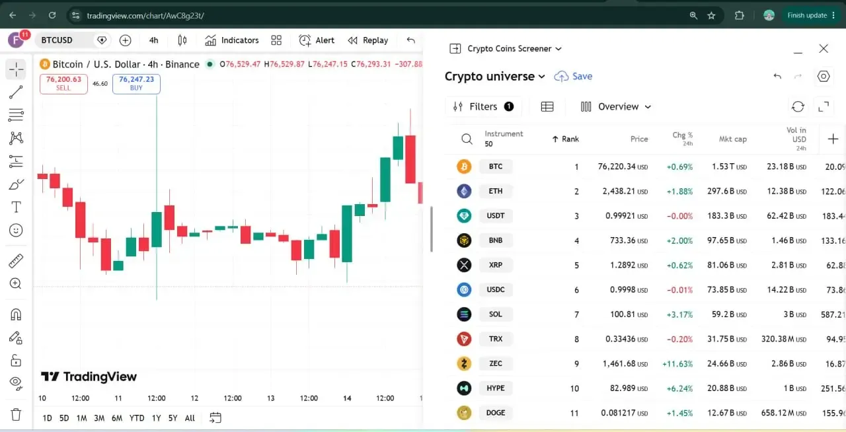The width and height of the screenshot is (846, 432).
Task: Save the Crypto universe screen
Action: 573,76
